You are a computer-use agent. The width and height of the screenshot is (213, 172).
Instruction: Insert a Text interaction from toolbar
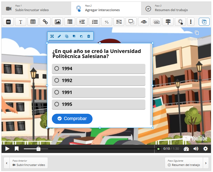coord(21,22)
